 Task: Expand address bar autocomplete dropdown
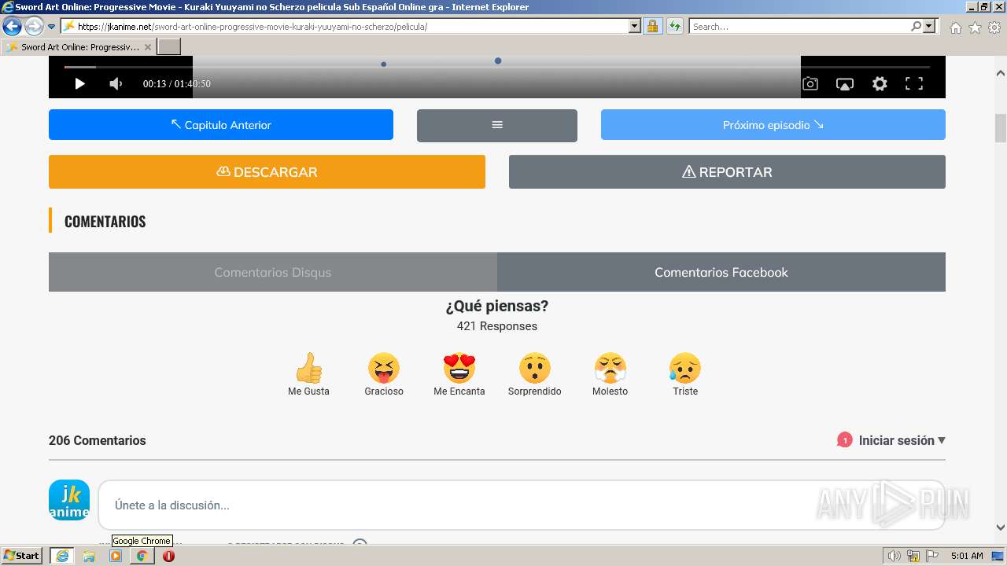pyautogui.click(x=635, y=26)
